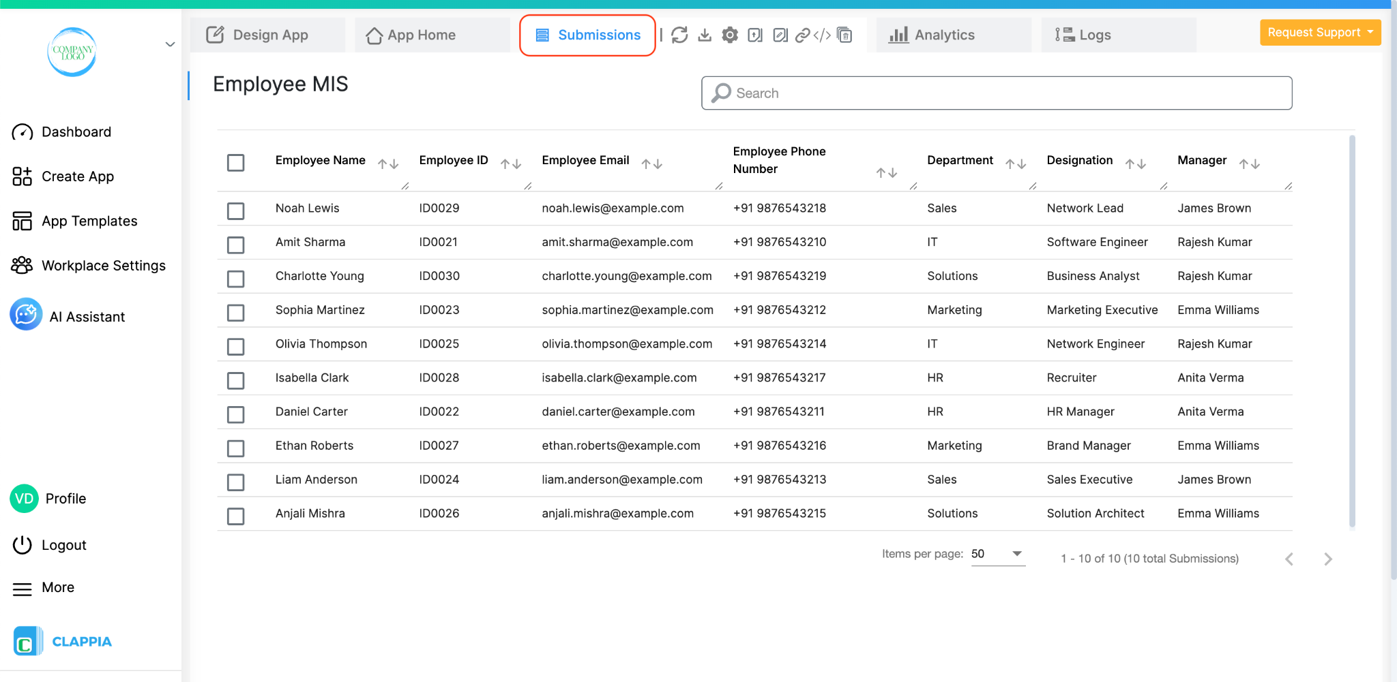Check the Charlotte Young row

tap(236, 279)
